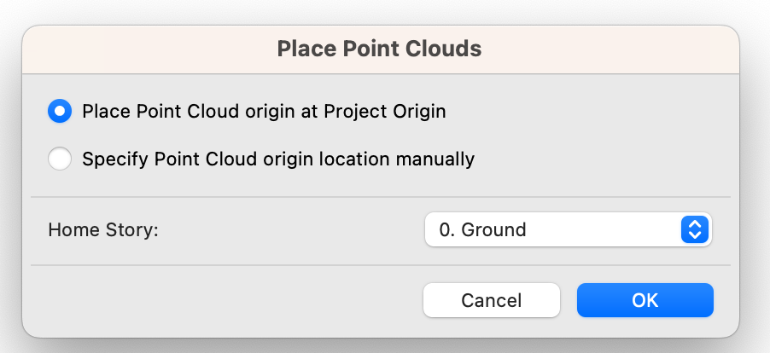The image size is (770, 353).
Task: Expand the story list via the chevron arrows
Action: (x=695, y=229)
